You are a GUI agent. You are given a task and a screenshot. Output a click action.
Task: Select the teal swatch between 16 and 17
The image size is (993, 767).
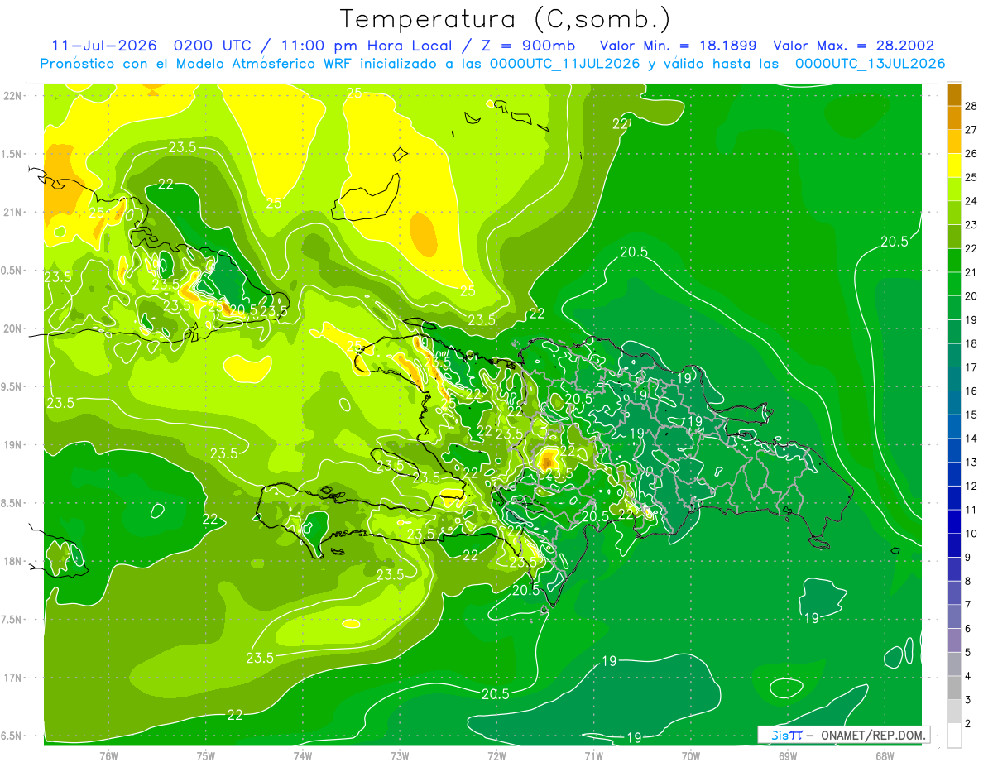pyautogui.click(x=954, y=379)
